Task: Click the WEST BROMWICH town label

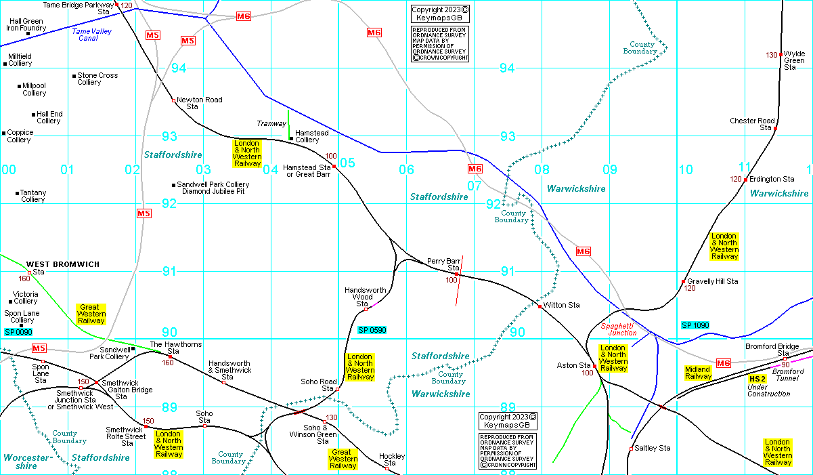Action: click(x=63, y=264)
